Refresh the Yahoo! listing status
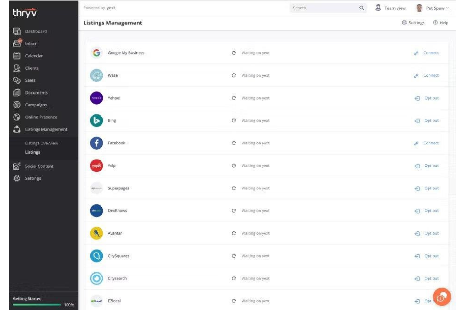The image size is (465, 310). click(234, 98)
